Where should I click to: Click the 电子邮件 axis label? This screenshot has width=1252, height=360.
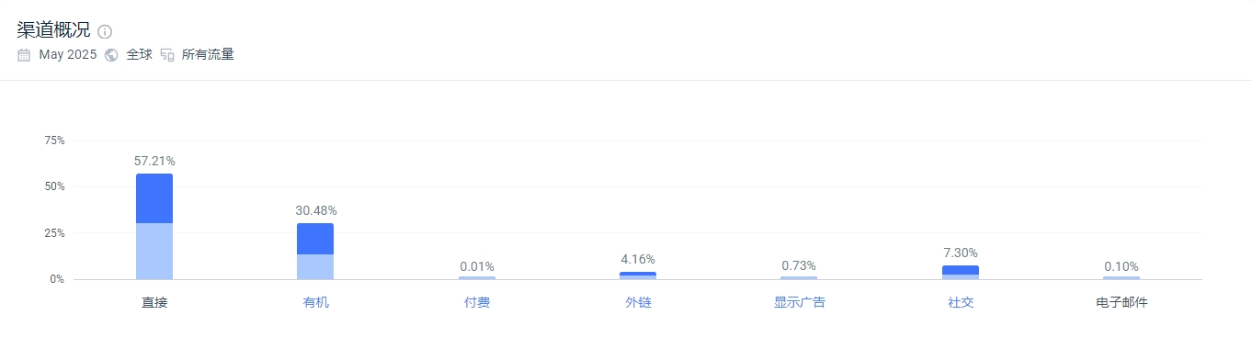1121,302
